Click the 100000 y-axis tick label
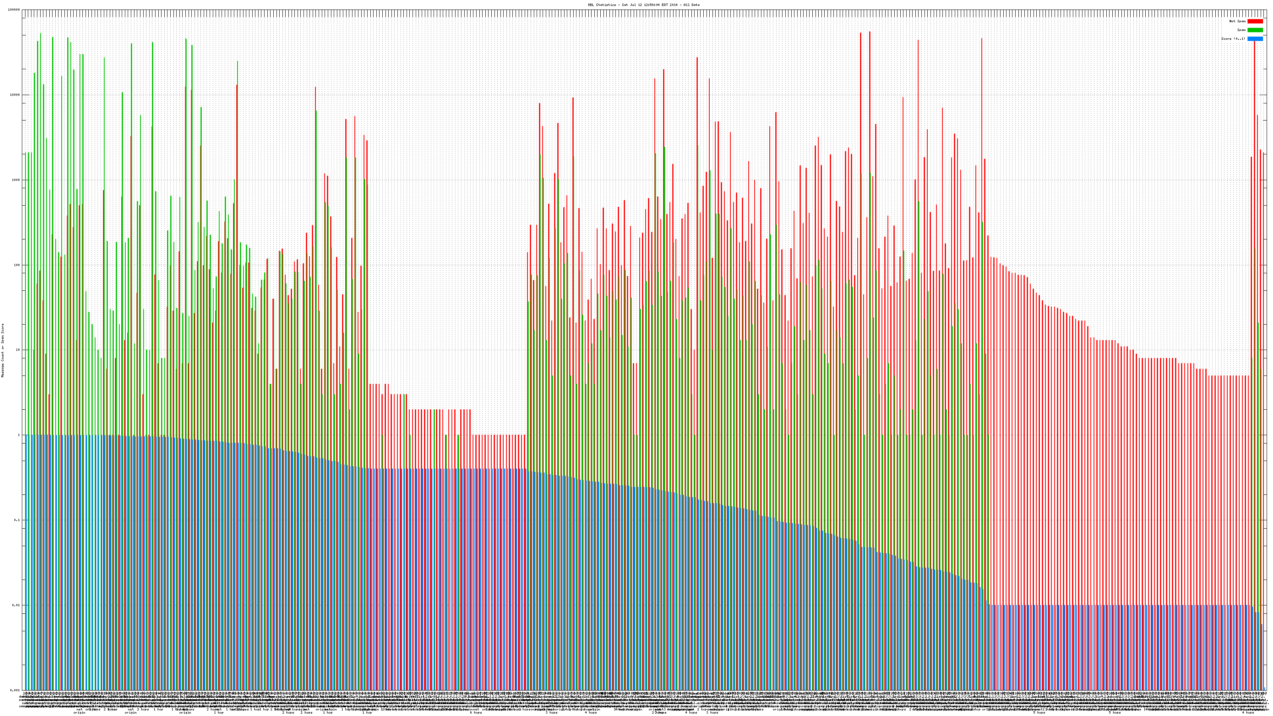 (x=14, y=10)
